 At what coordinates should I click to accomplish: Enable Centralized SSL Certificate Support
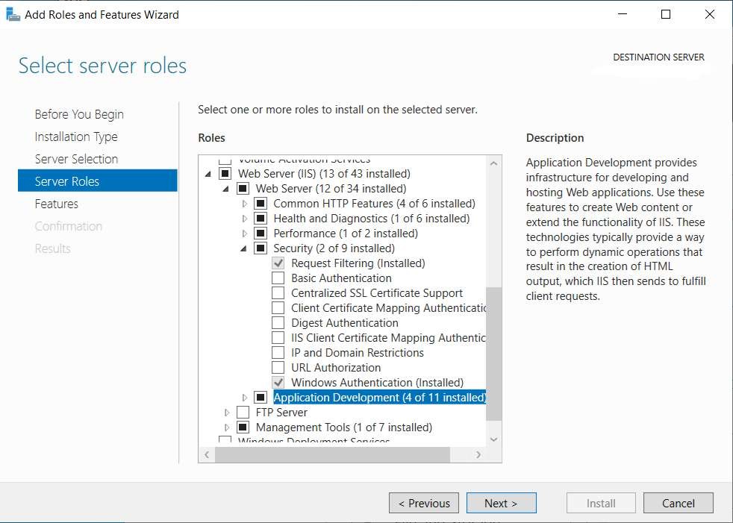(278, 293)
